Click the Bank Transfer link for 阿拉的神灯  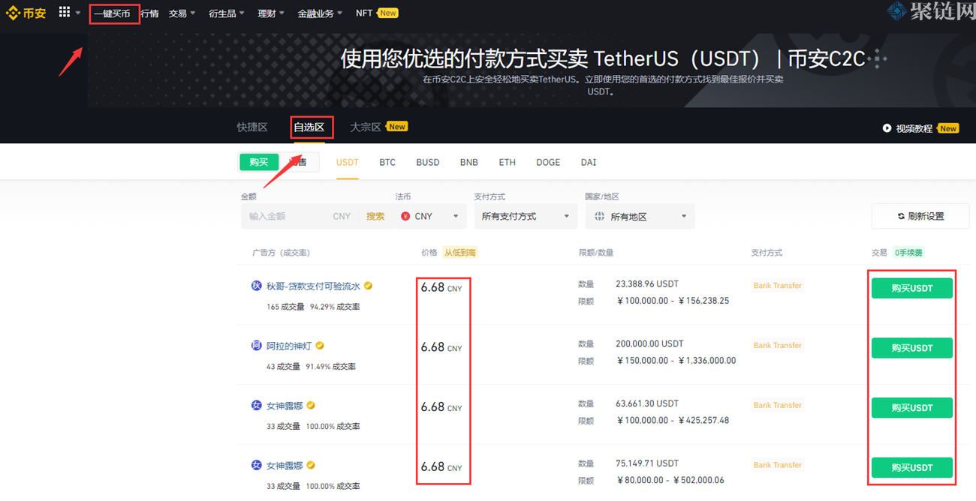776,345
